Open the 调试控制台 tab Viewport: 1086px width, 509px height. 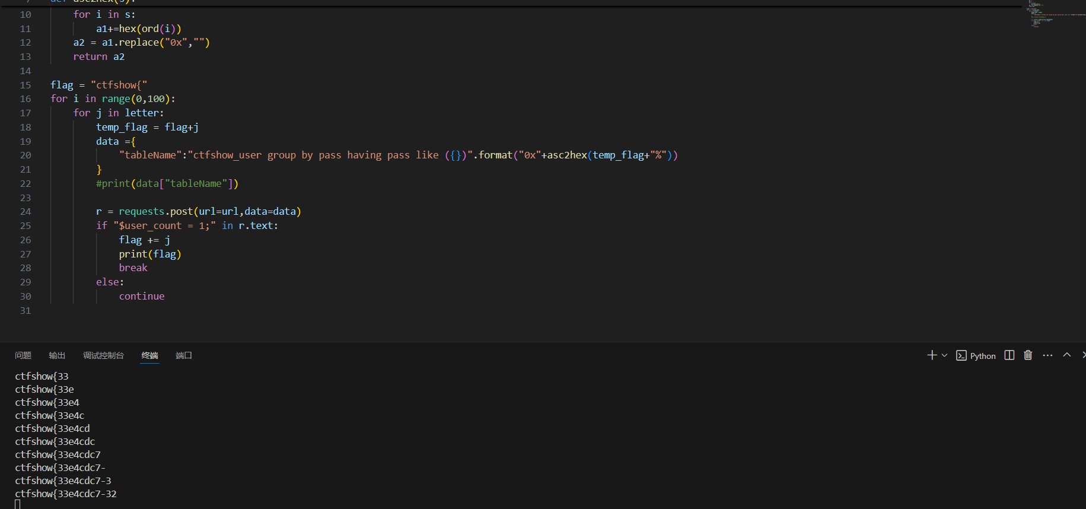pyautogui.click(x=103, y=355)
